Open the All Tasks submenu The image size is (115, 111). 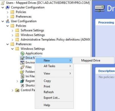tap(54, 66)
